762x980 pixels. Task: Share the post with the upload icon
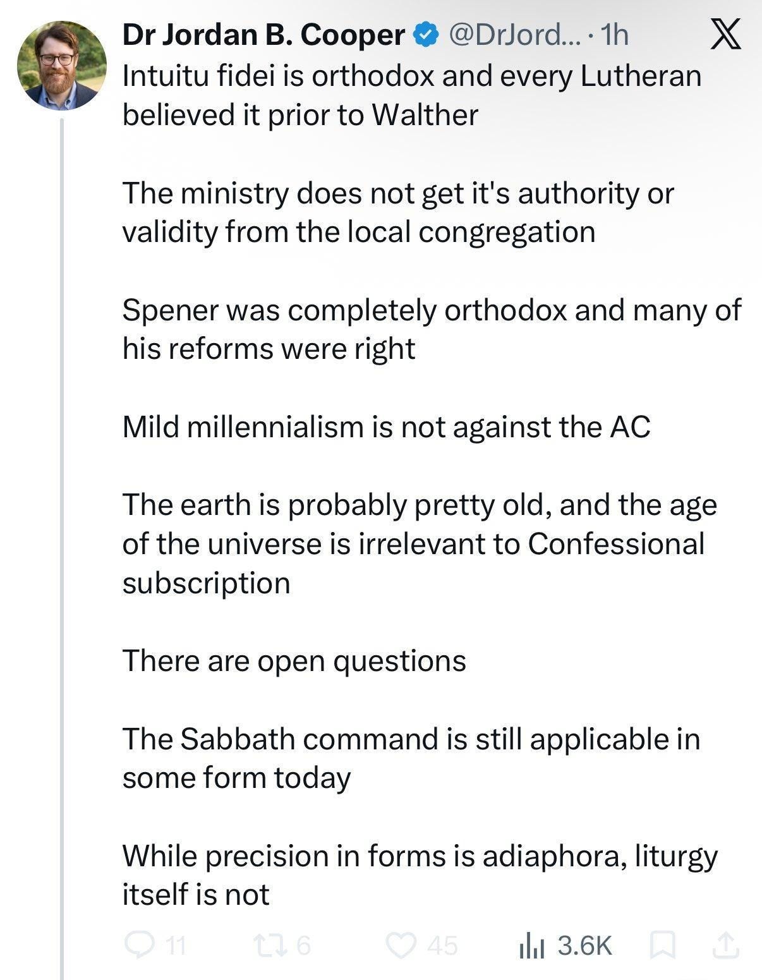tap(725, 945)
